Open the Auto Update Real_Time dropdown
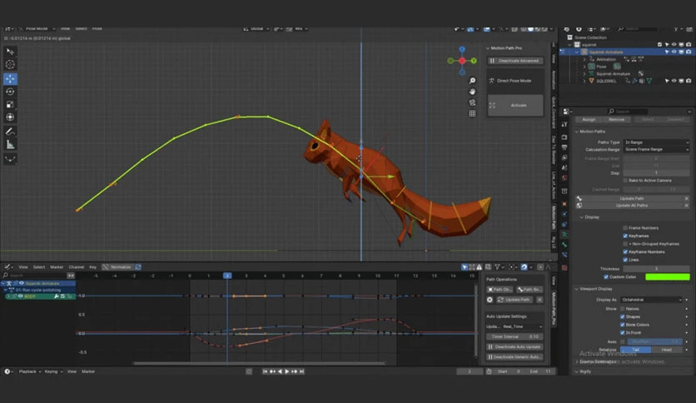 (522, 326)
